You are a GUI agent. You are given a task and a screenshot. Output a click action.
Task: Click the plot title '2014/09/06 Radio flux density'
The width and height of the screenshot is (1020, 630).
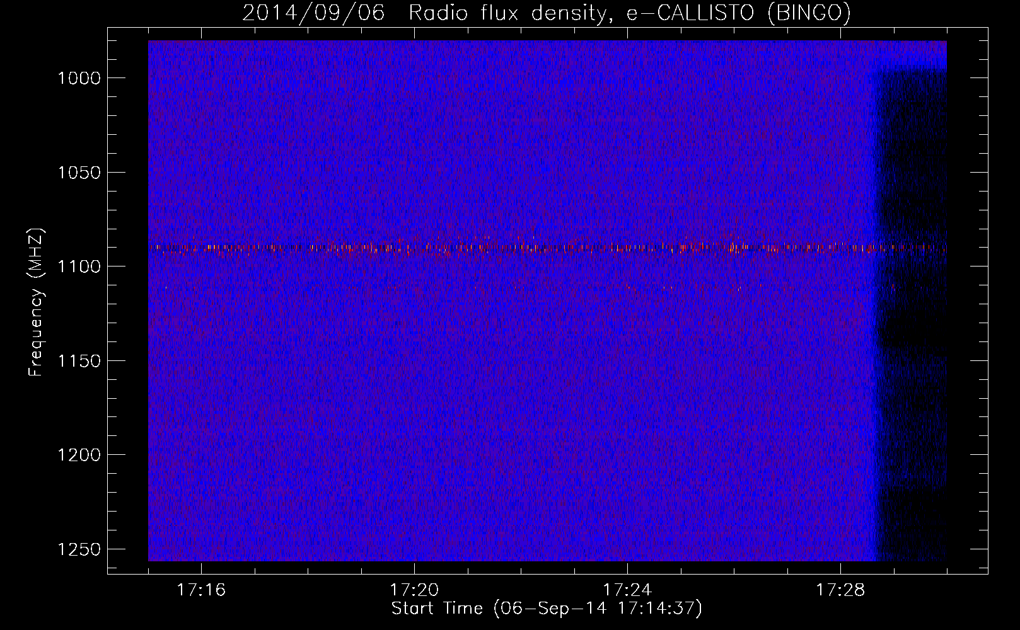tap(547, 13)
